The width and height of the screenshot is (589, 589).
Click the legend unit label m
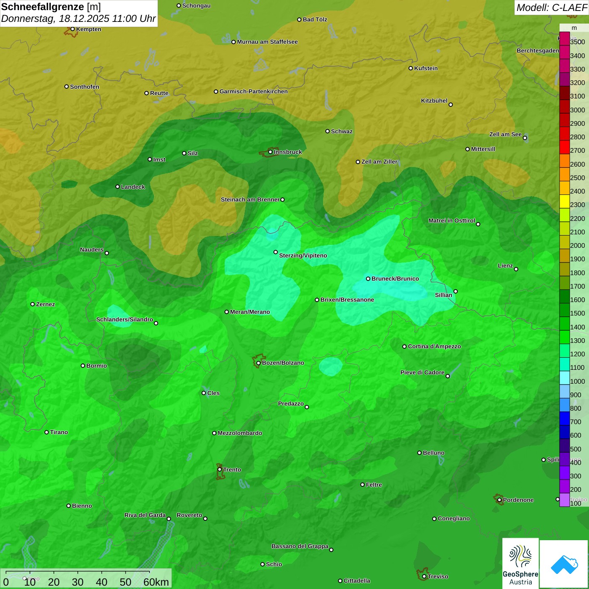(574, 28)
